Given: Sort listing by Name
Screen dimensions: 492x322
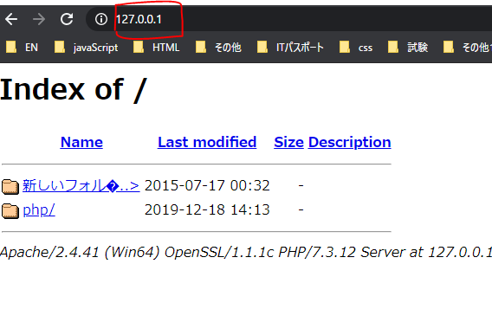Looking at the screenshot, I should (x=81, y=142).
